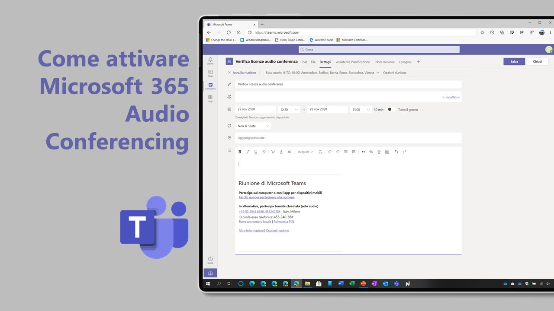Redo the last edit
Screen dimensions: 554x311
[405, 152]
